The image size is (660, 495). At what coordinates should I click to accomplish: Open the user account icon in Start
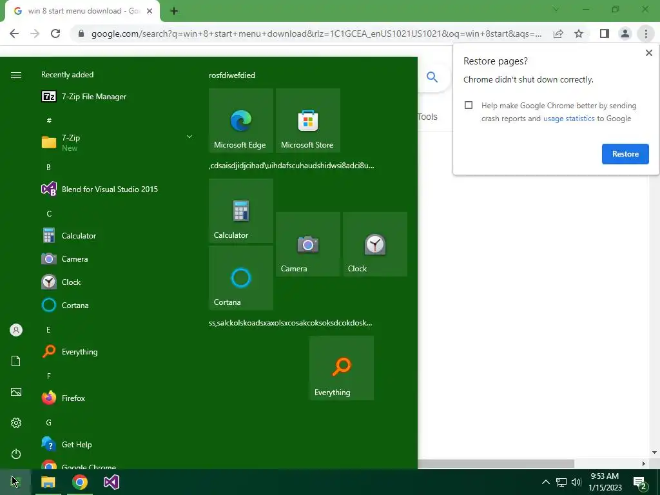(16, 330)
